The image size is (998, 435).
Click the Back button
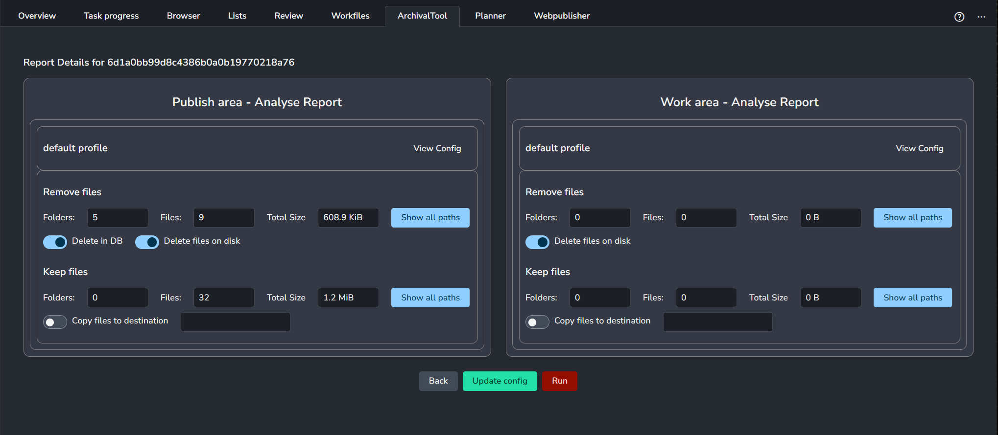coord(438,381)
